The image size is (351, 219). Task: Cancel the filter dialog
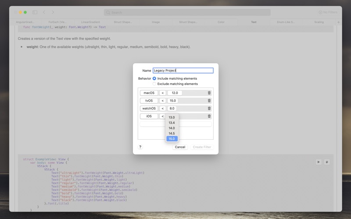point(180,147)
